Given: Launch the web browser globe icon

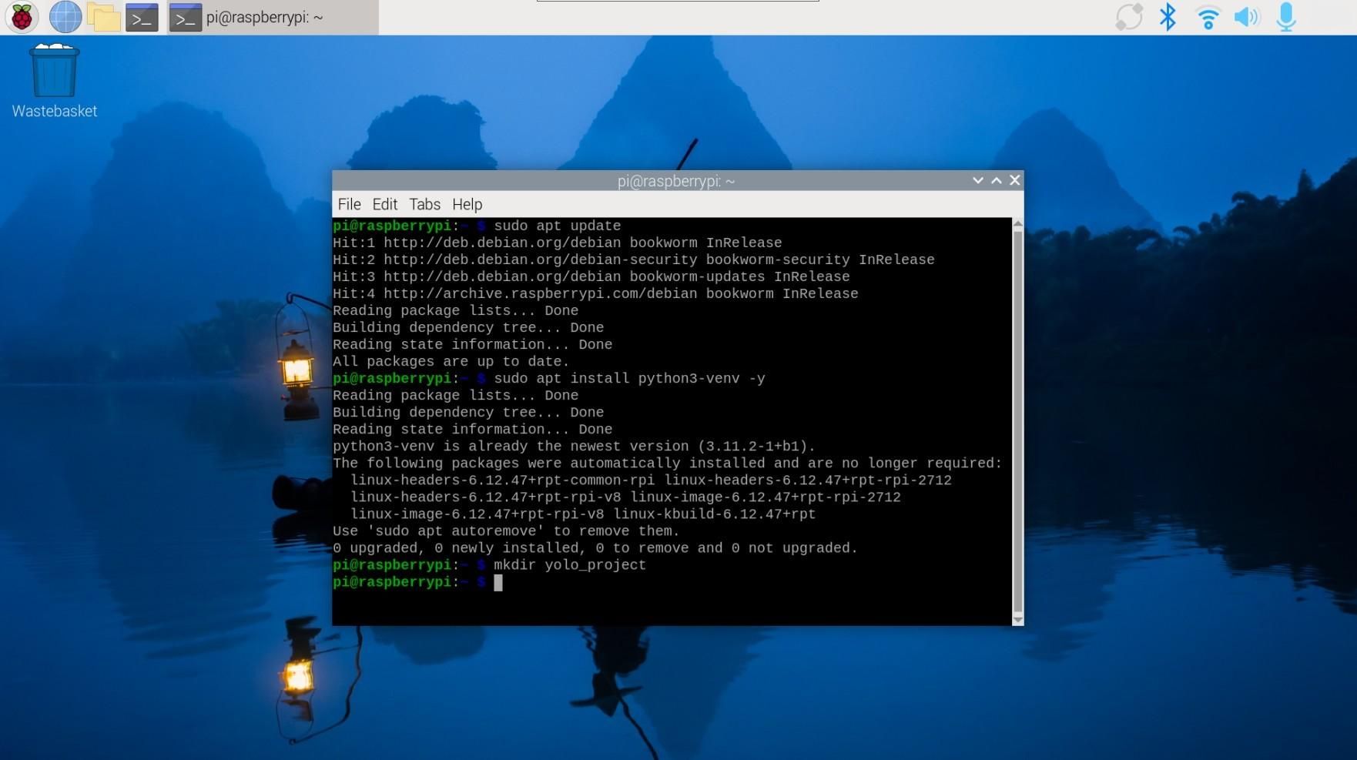Looking at the screenshot, I should [x=65, y=17].
